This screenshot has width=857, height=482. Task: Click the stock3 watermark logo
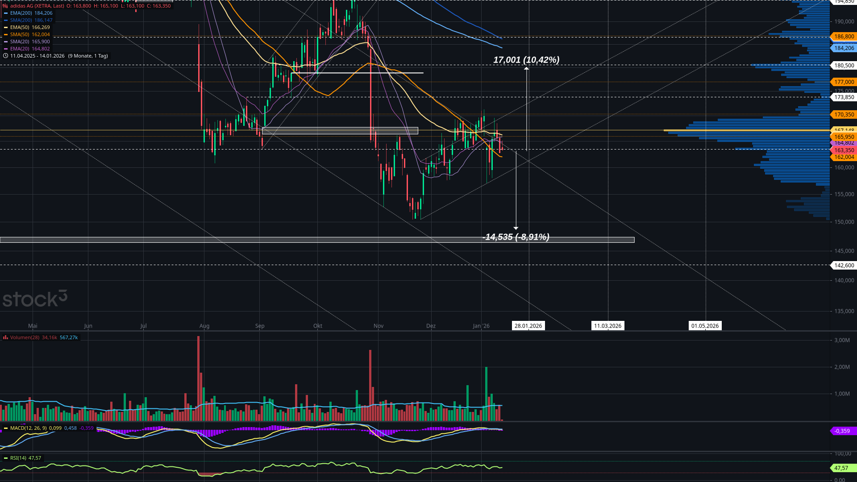(35, 299)
